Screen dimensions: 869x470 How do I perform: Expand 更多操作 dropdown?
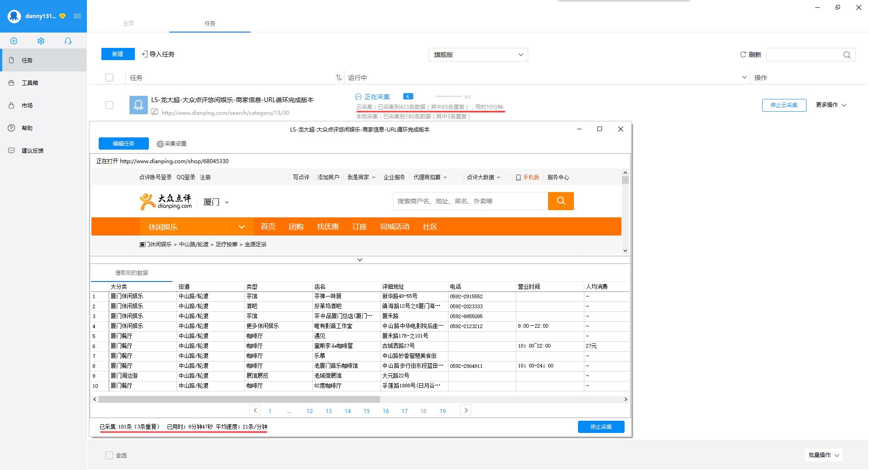(831, 105)
